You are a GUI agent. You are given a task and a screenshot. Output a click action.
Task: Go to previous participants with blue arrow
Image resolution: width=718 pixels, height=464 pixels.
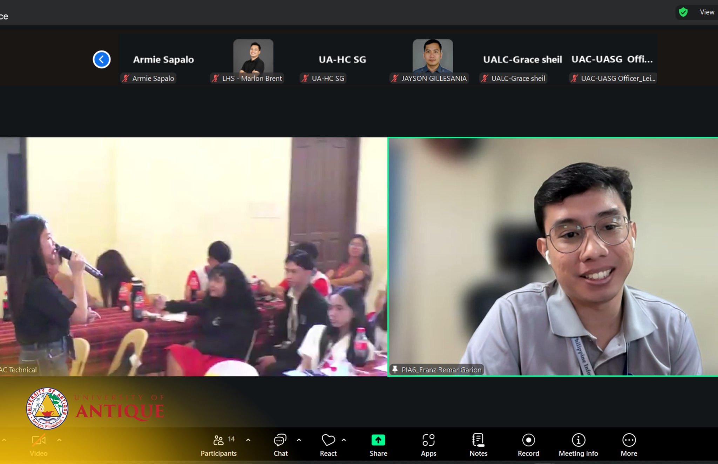[102, 59]
